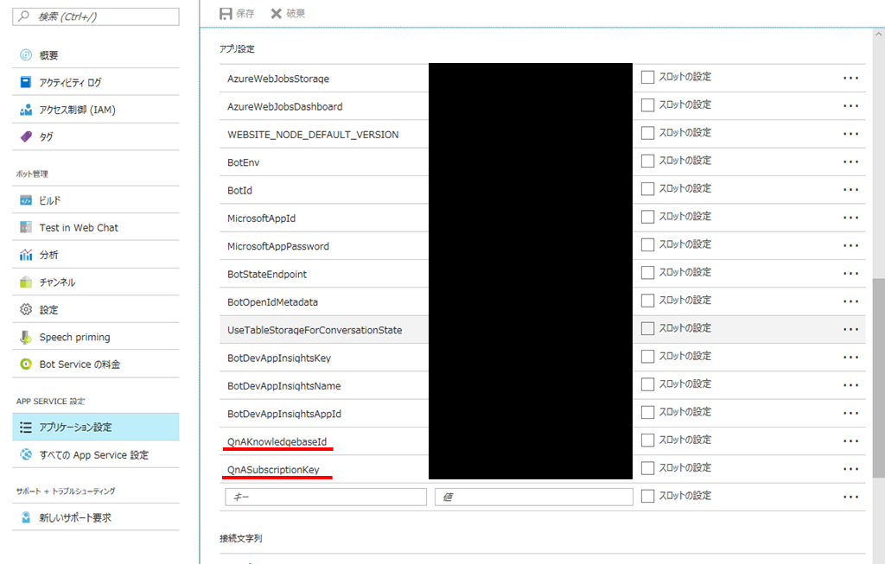
Task: Click the new setting 値 input field
Action: pos(534,497)
